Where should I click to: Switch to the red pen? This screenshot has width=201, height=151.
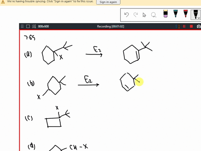tap(186, 13)
